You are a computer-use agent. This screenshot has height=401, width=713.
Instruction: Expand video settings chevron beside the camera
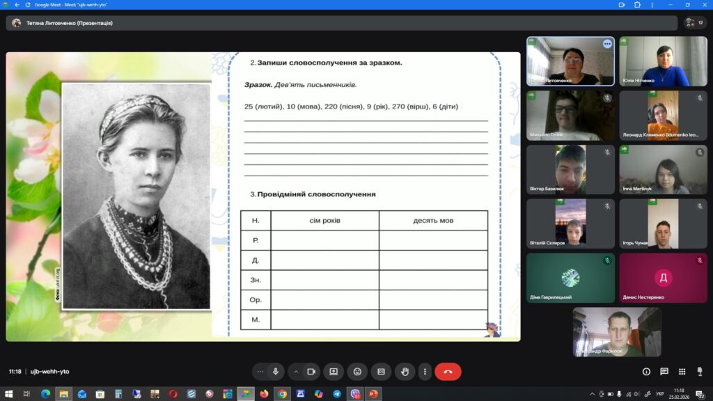296,372
